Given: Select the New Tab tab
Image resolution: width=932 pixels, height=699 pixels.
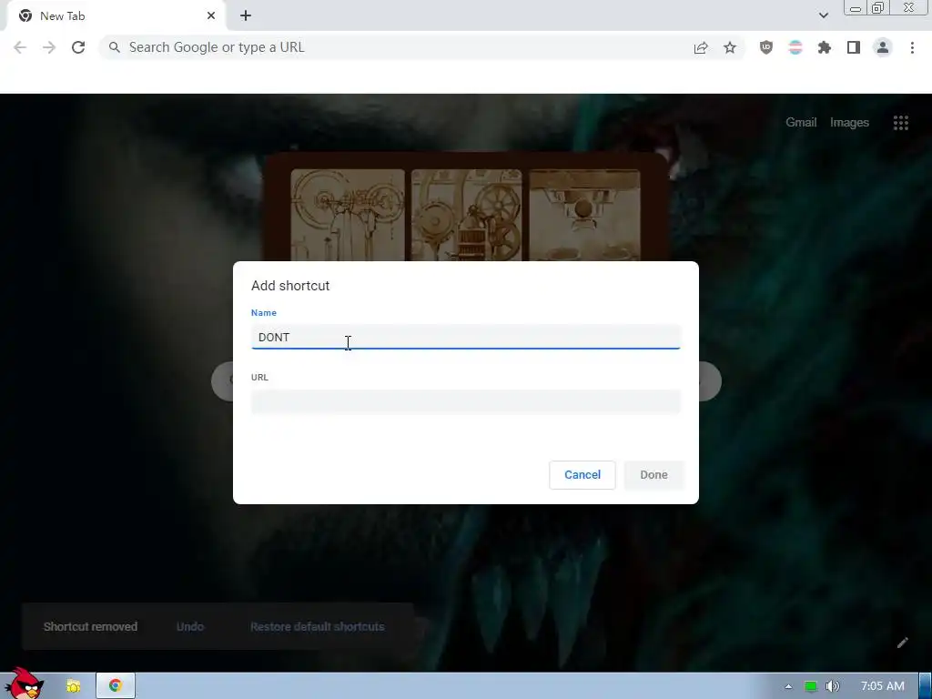Looking at the screenshot, I should (116, 16).
